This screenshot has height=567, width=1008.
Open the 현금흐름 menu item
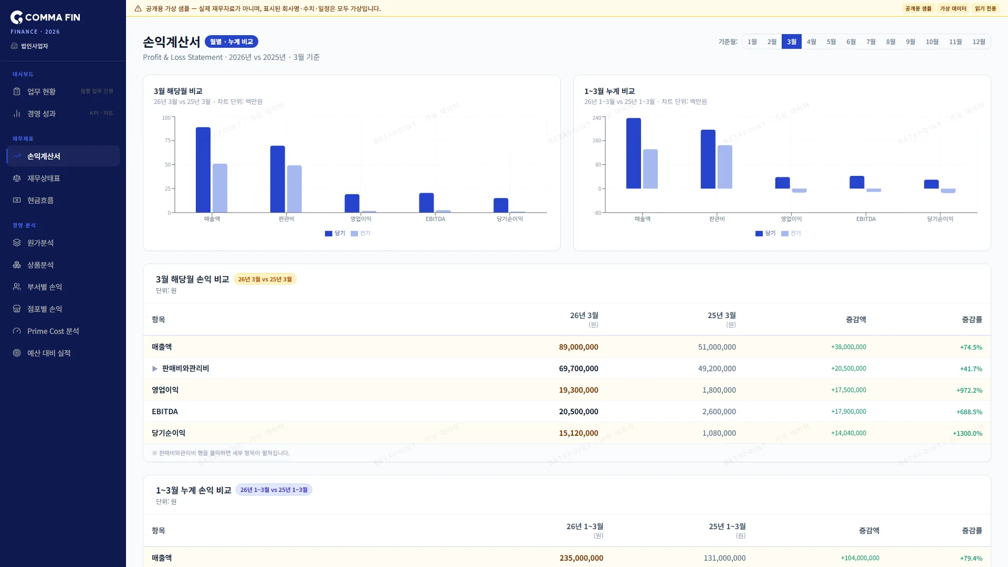click(63, 200)
